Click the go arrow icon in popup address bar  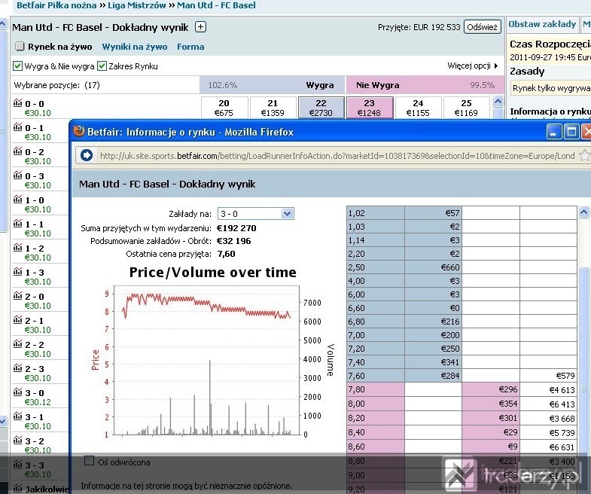87,155
